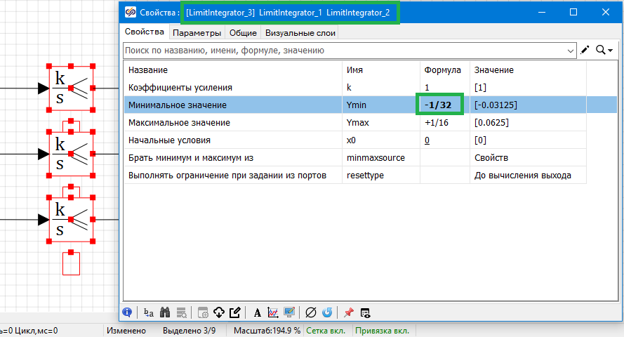Click the pencil icon beside search field
The height and width of the screenshot is (337, 624).
tap(585, 51)
